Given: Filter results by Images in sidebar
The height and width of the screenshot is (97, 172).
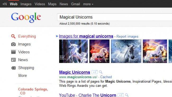Looking at the screenshot, I should pyautogui.click(x=24, y=44).
